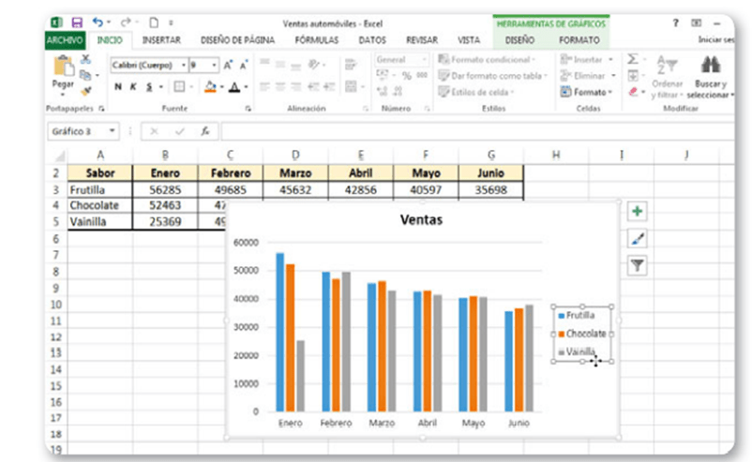Click the undo arrow icon

pyautogui.click(x=97, y=22)
